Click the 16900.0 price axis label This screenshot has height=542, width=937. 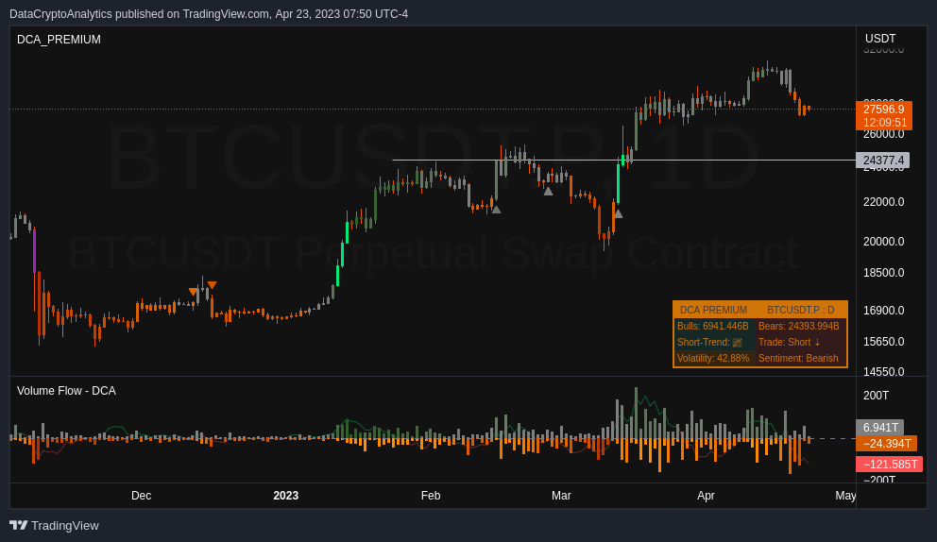coord(883,310)
